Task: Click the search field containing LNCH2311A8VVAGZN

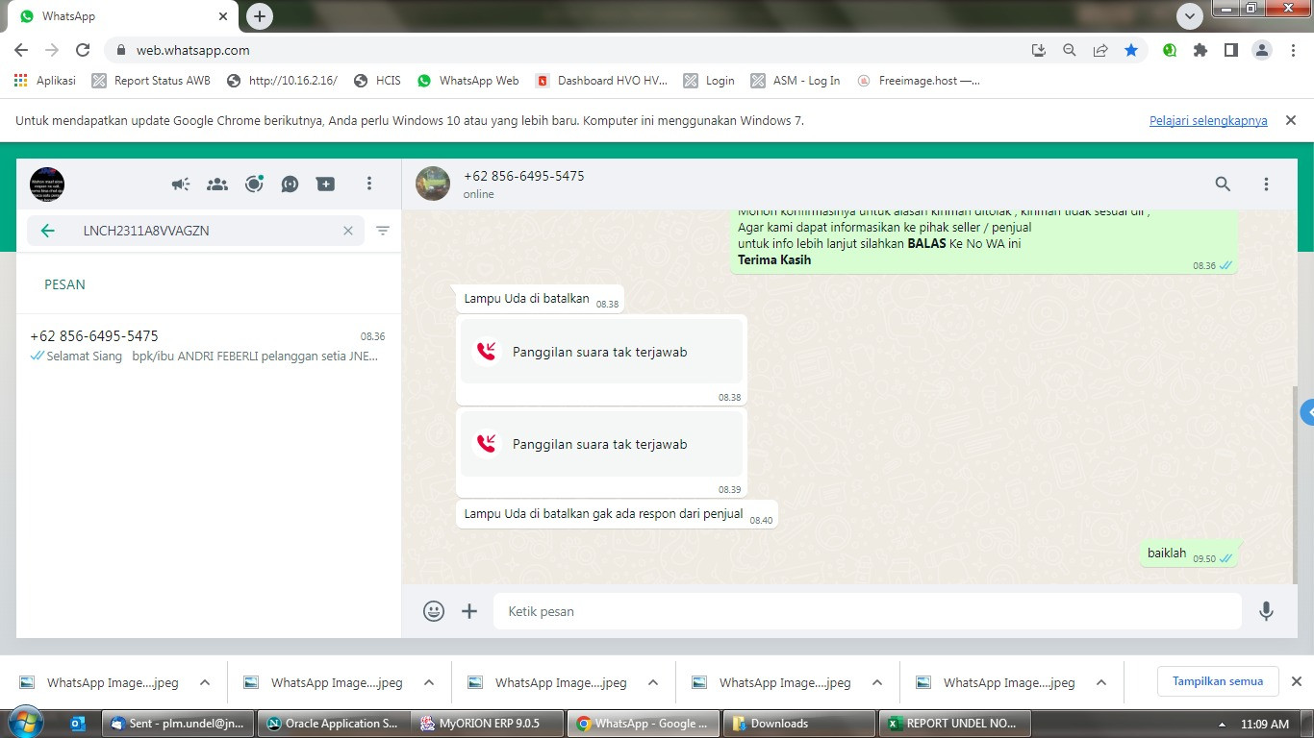Action: click(195, 231)
